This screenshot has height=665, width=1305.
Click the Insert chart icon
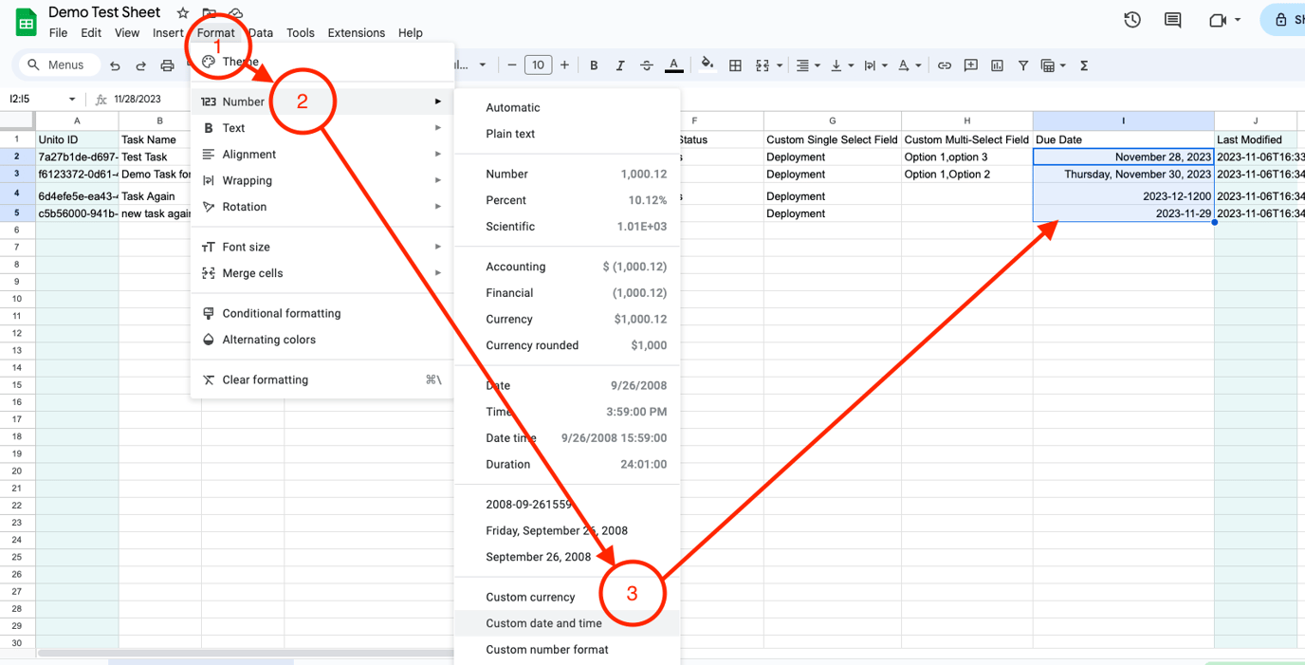[x=997, y=65]
